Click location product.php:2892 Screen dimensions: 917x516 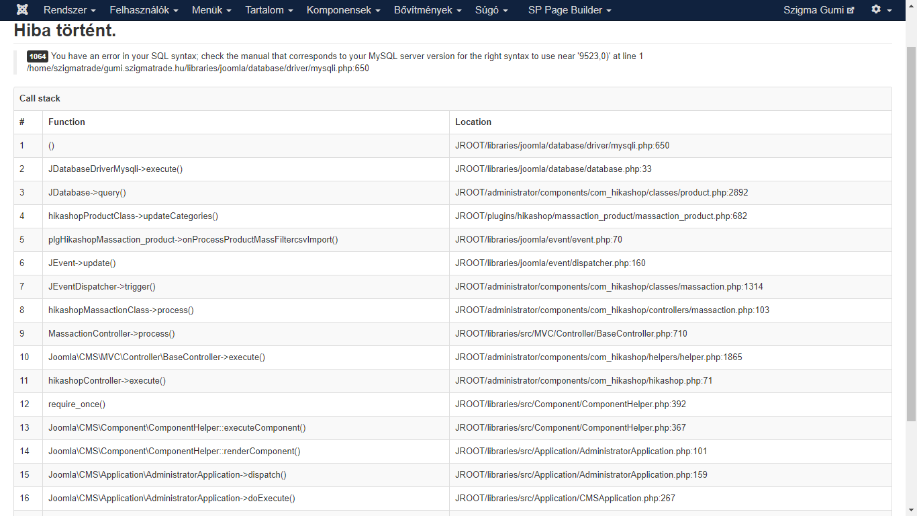(601, 192)
